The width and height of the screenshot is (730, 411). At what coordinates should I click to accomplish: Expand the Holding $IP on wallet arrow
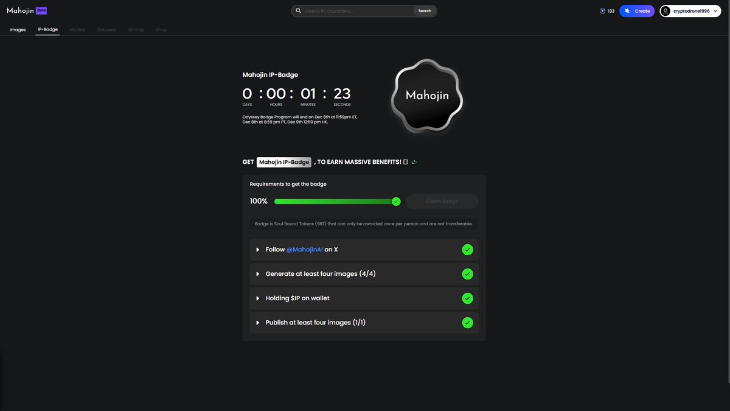[258, 298]
